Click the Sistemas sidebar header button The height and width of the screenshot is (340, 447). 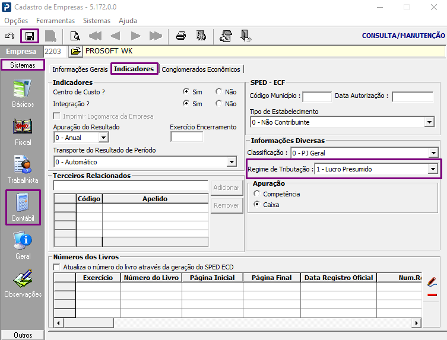click(23, 65)
